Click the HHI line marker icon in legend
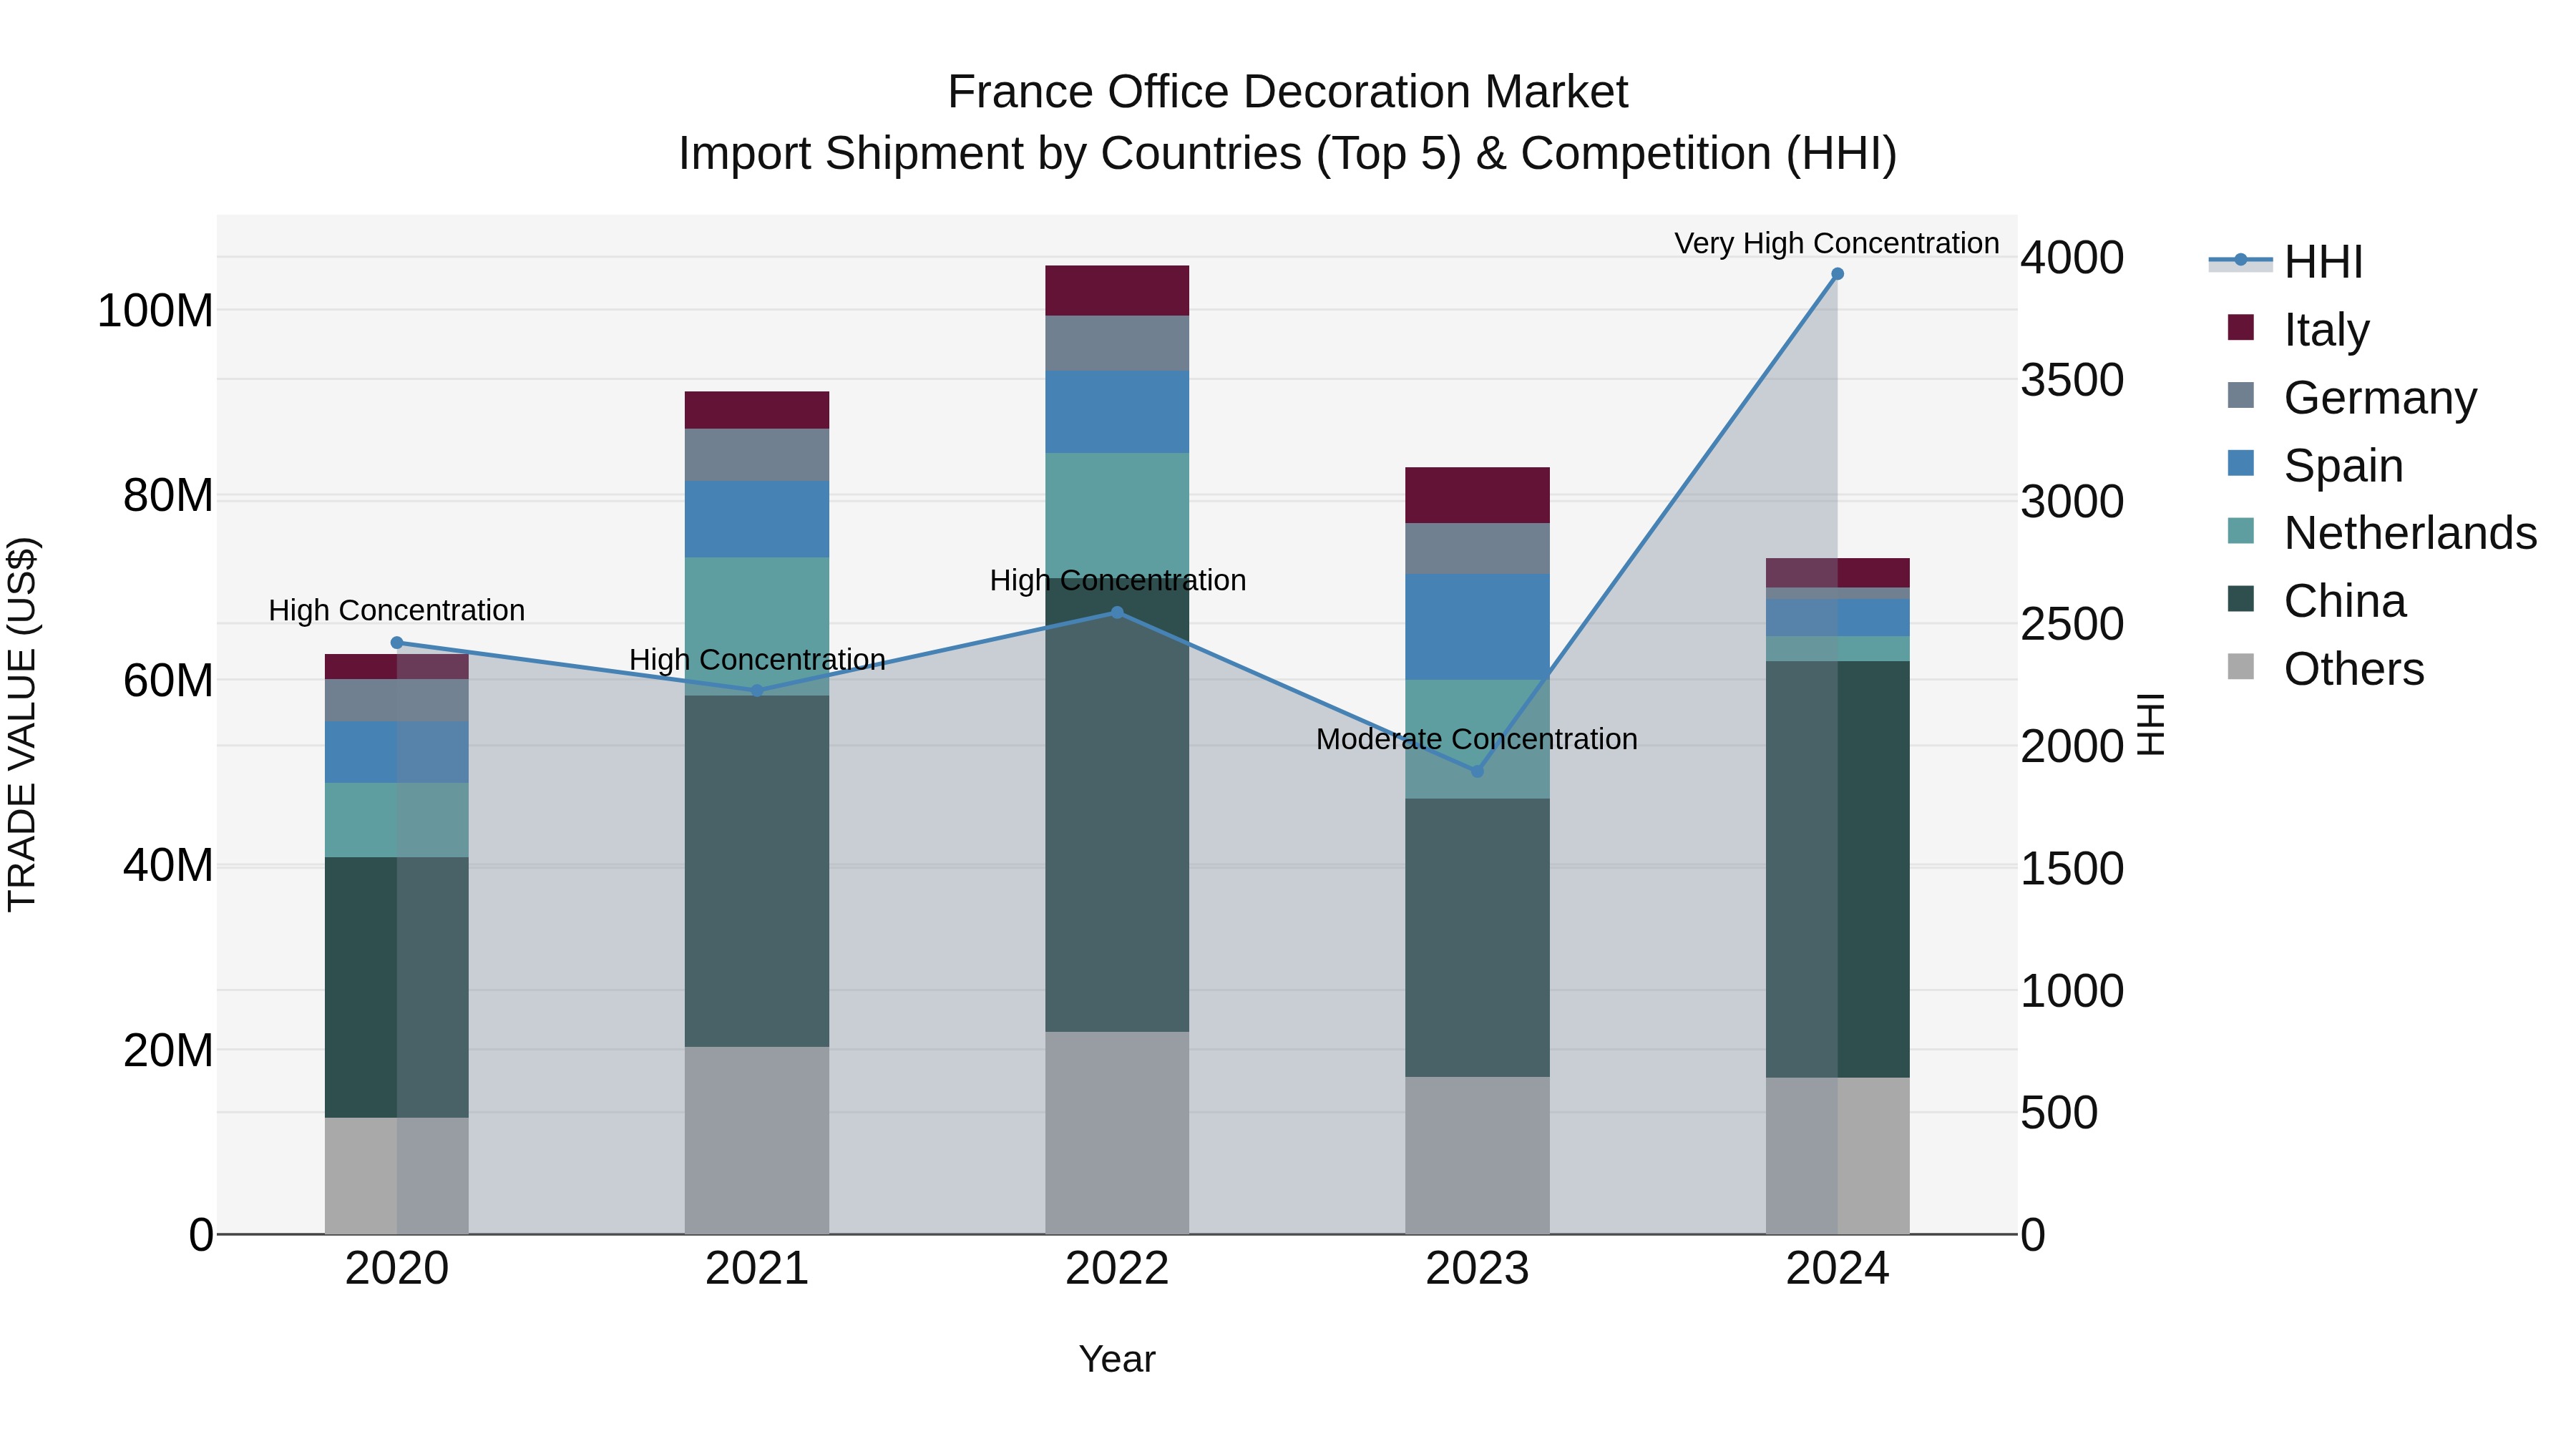Screen dimensions: 2576x1449 2241,260
